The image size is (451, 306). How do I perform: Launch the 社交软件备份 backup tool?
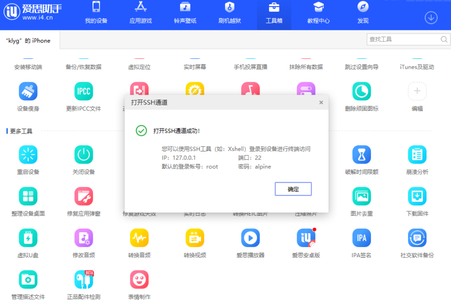tap(417, 242)
